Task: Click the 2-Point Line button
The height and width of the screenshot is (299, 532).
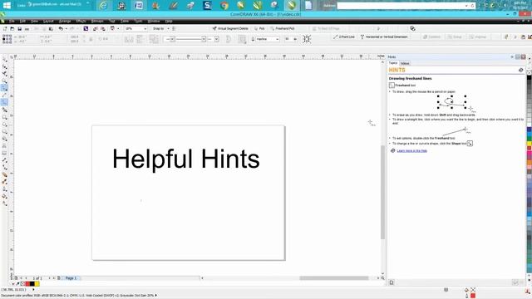Action: 343,37
